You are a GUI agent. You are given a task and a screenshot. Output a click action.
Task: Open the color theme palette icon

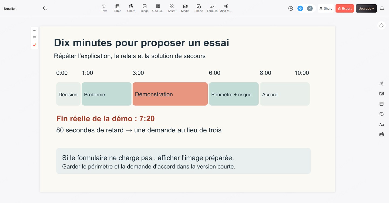(381, 114)
